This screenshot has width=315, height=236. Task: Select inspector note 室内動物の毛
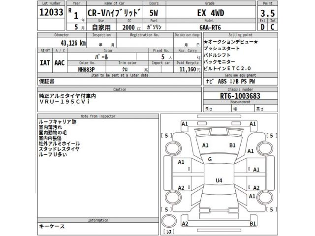(x=53, y=132)
